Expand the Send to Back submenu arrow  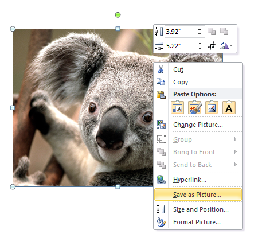coord(236,165)
